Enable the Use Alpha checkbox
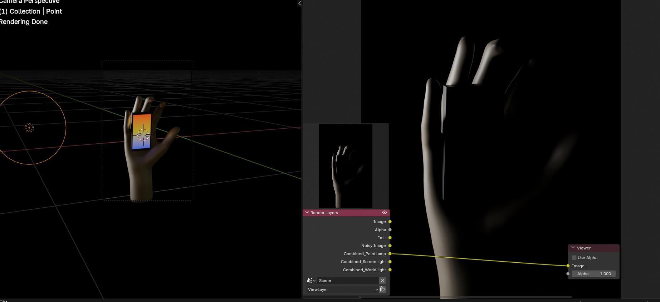This screenshot has height=302, width=660. (x=574, y=258)
